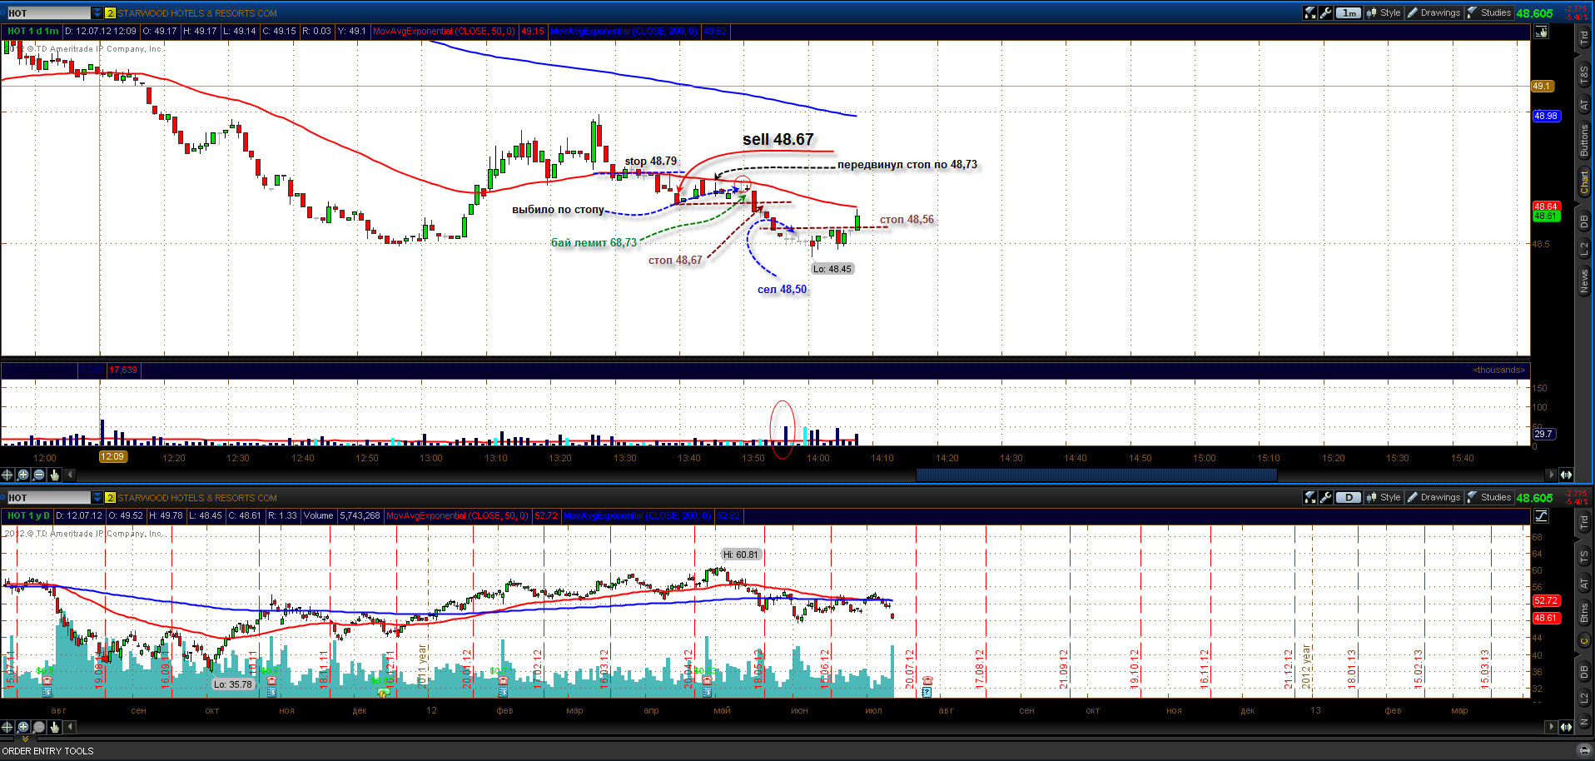Toggle DB side tab in upper chart
Screen dimensions: 1595x761
1584,221
